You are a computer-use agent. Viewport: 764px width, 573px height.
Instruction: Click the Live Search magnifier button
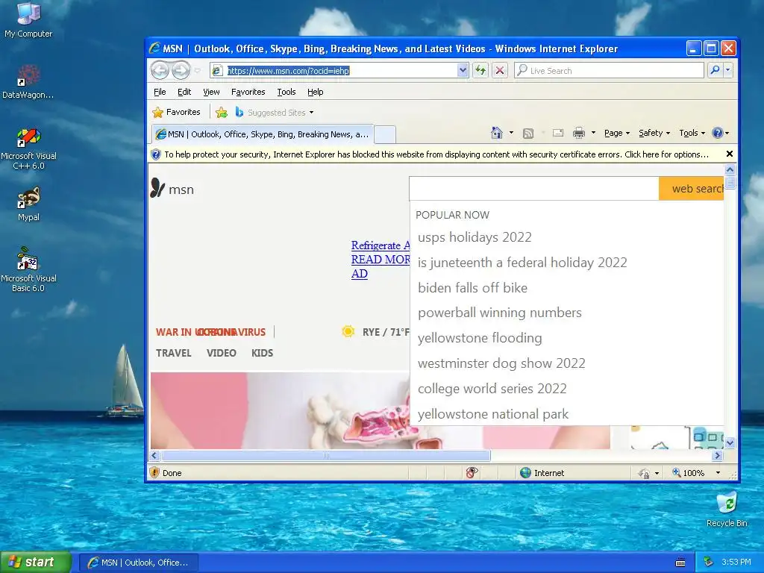(715, 70)
